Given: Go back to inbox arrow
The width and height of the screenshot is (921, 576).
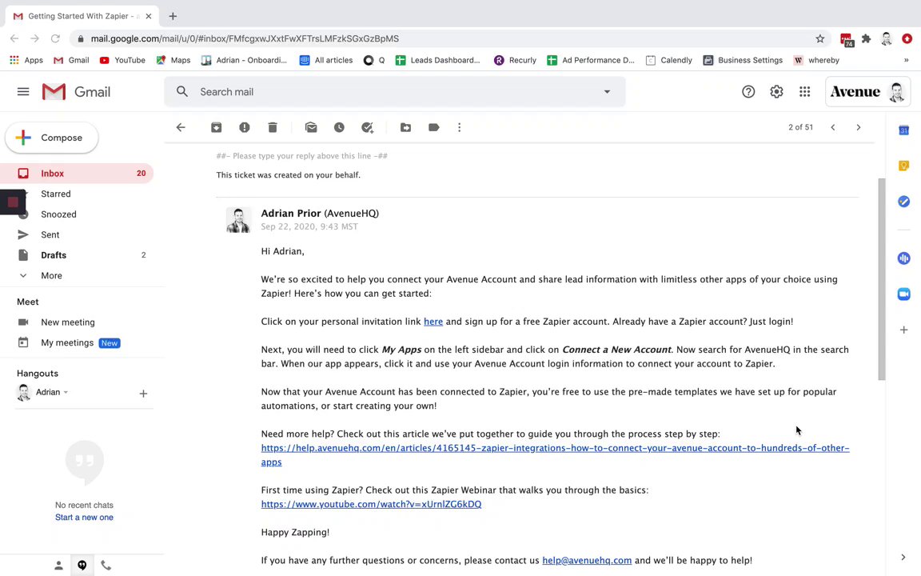Looking at the screenshot, I should click(181, 127).
